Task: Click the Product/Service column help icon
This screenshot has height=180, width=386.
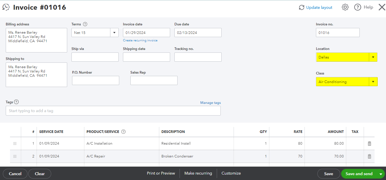Action: (123, 132)
